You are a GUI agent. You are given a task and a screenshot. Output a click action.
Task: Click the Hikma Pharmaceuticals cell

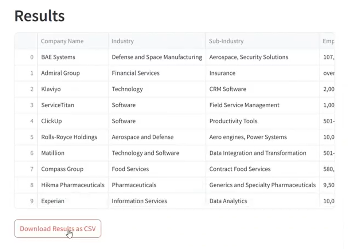point(73,185)
